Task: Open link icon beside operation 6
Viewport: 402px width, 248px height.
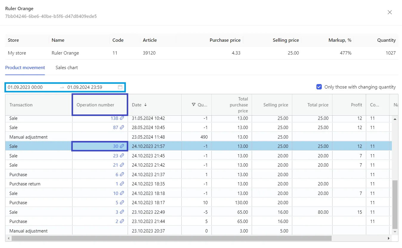Action: point(122,174)
